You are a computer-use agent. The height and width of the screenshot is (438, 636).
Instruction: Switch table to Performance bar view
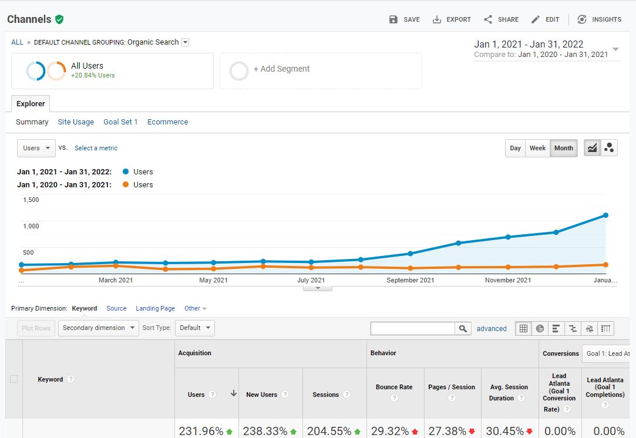click(x=556, y=329)
